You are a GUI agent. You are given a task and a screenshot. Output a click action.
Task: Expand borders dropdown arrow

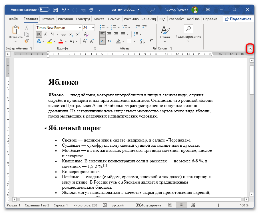pyautogui.click(x=134, y=41)
